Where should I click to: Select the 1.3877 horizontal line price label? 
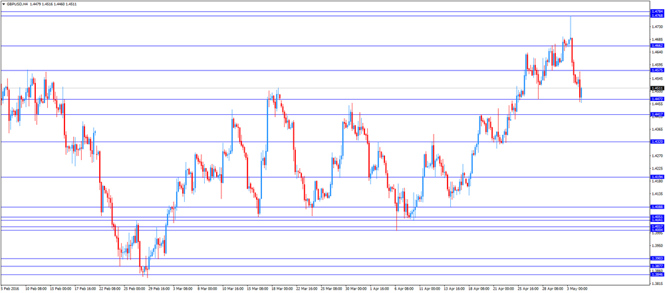(657, 266)
